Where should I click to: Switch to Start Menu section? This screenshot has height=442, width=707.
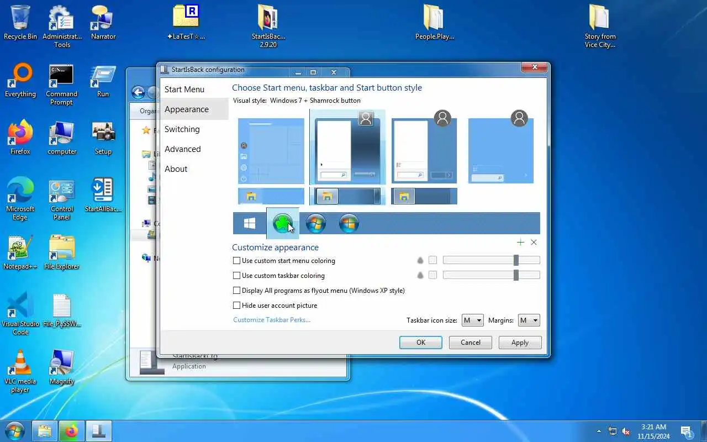coord(194,90)
